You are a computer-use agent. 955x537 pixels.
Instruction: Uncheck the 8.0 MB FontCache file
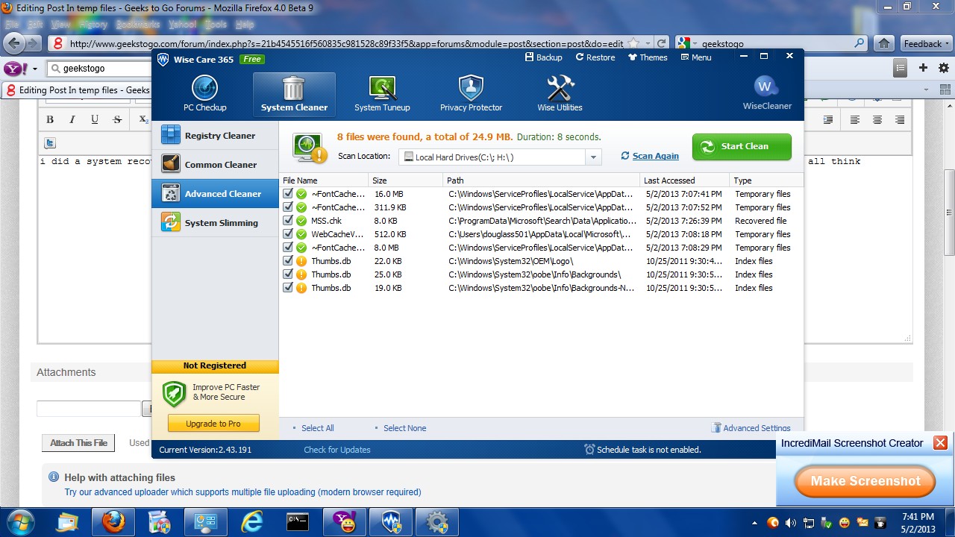288,248
